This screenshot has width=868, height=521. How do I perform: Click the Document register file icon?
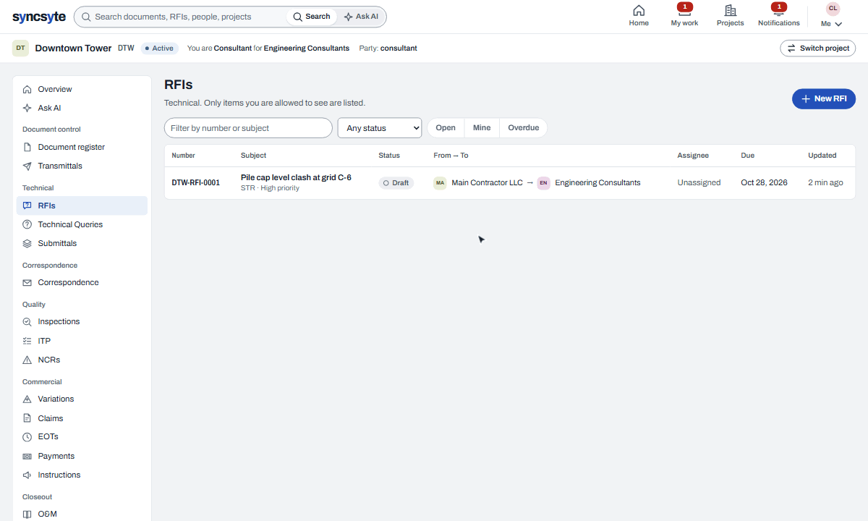pyautogui.click(x=27, y=147)
